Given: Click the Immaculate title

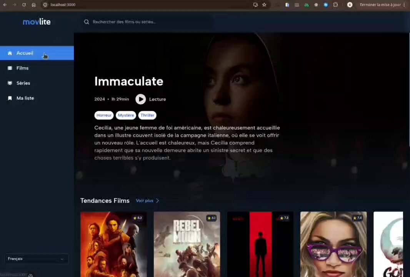Looking at the screenshot, I should pyautogui.click(x=129, y=81).
